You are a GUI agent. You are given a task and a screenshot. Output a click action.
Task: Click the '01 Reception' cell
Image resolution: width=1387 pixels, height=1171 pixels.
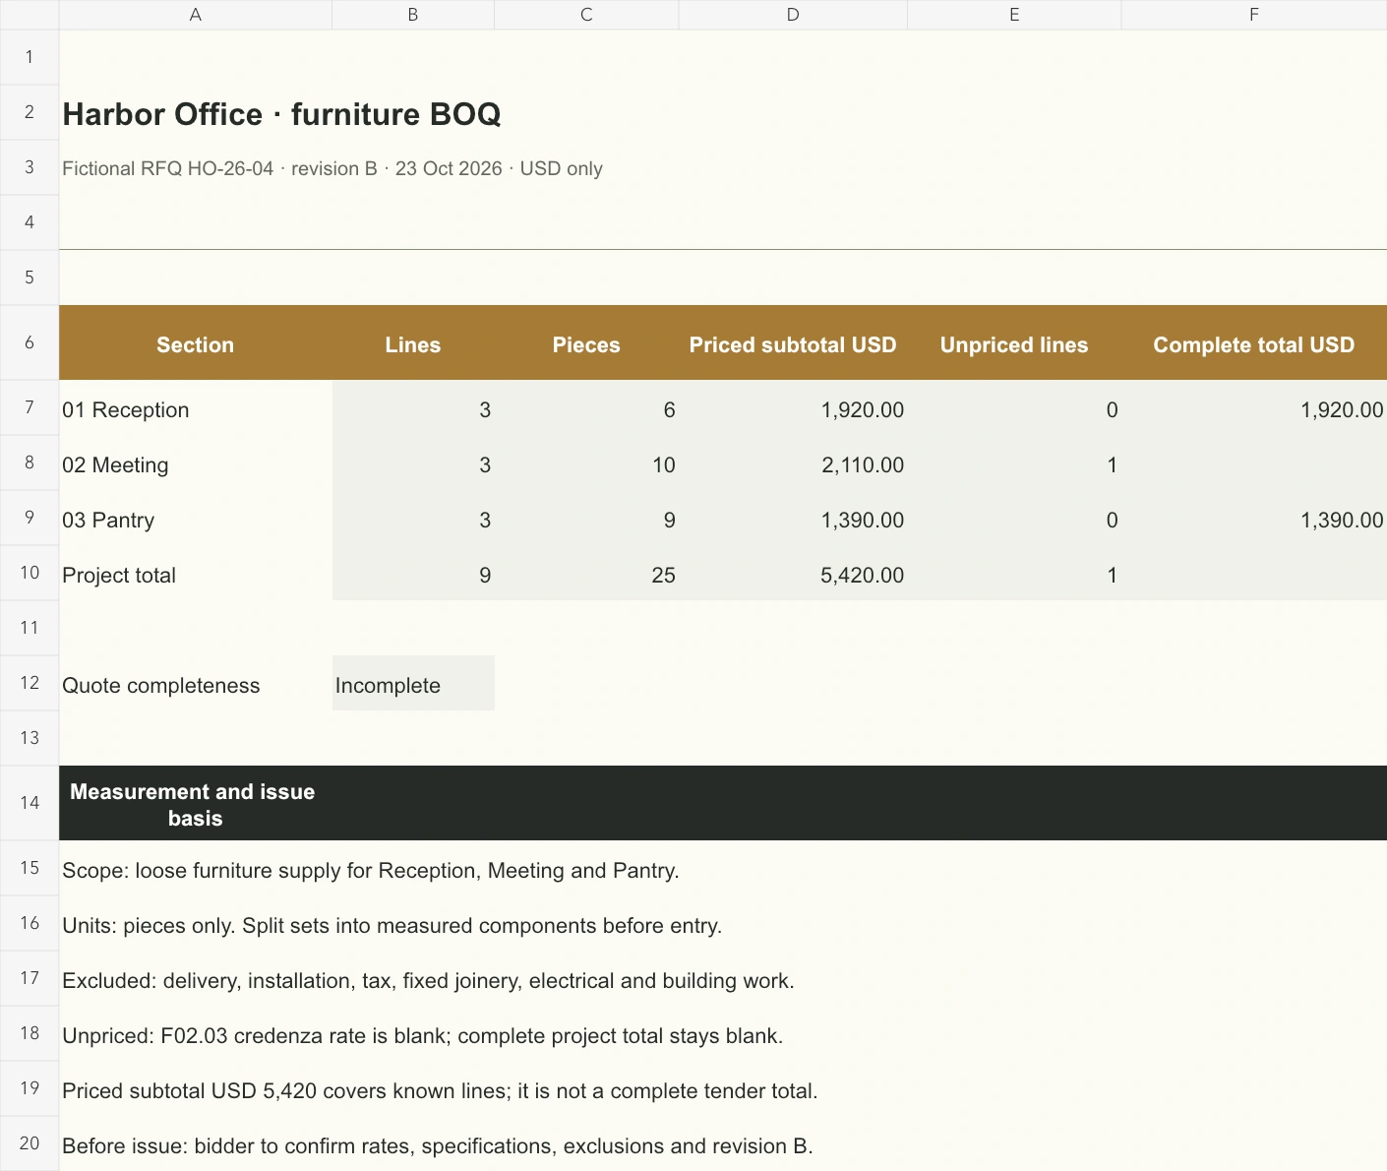coord(196,407)
